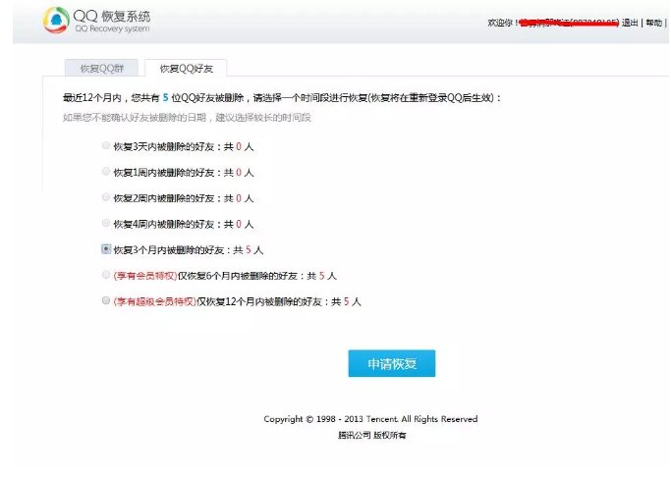The width and height of the screenshot is (671, 478).
Task: Click the 退出 logout link
Action: (630, 23)
